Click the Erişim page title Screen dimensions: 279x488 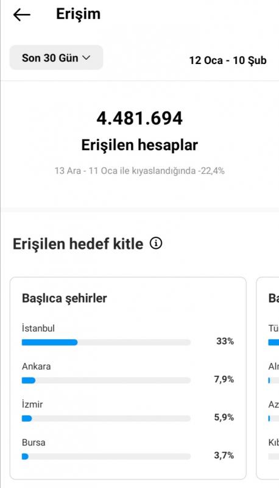(79, 14)
